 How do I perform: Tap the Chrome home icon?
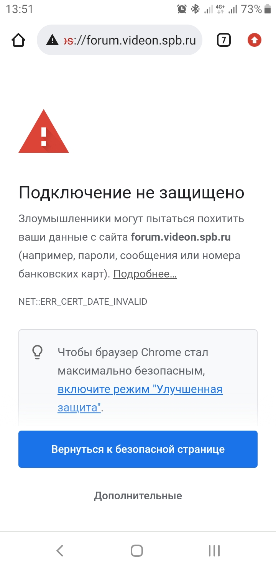pos(19,40)
